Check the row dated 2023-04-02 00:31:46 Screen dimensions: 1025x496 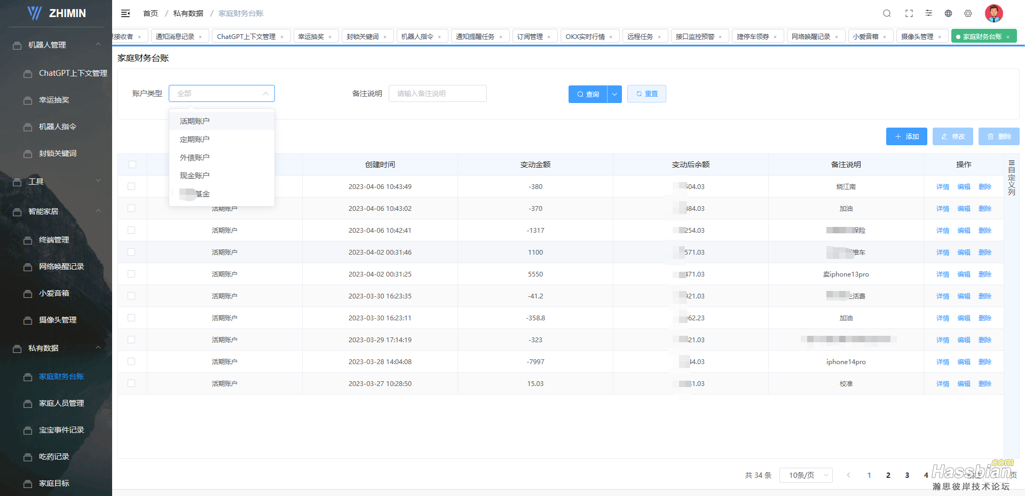131,252
